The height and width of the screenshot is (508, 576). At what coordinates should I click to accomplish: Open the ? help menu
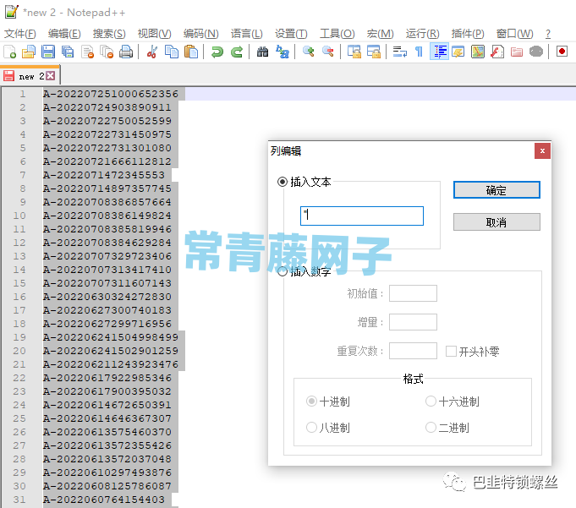coord(548,34)
